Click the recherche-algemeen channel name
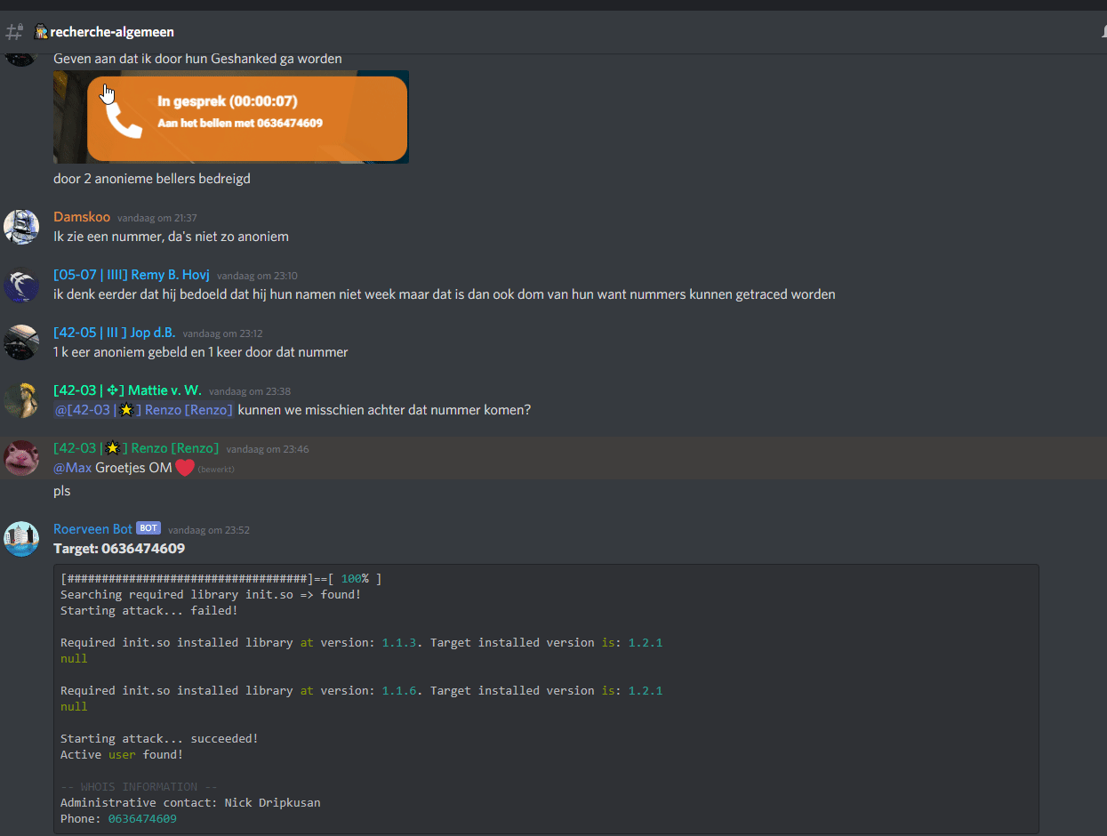1107x836 pixels. (111, 32)
